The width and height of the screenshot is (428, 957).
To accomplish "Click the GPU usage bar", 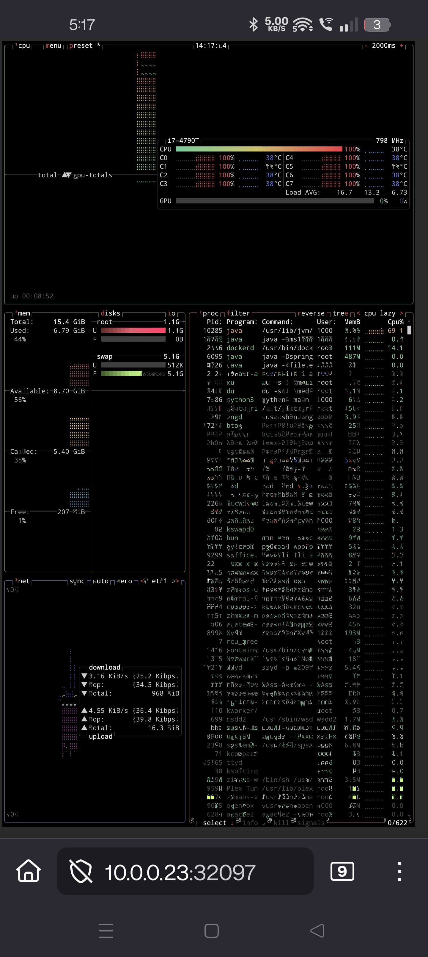I will pos(275,201).
